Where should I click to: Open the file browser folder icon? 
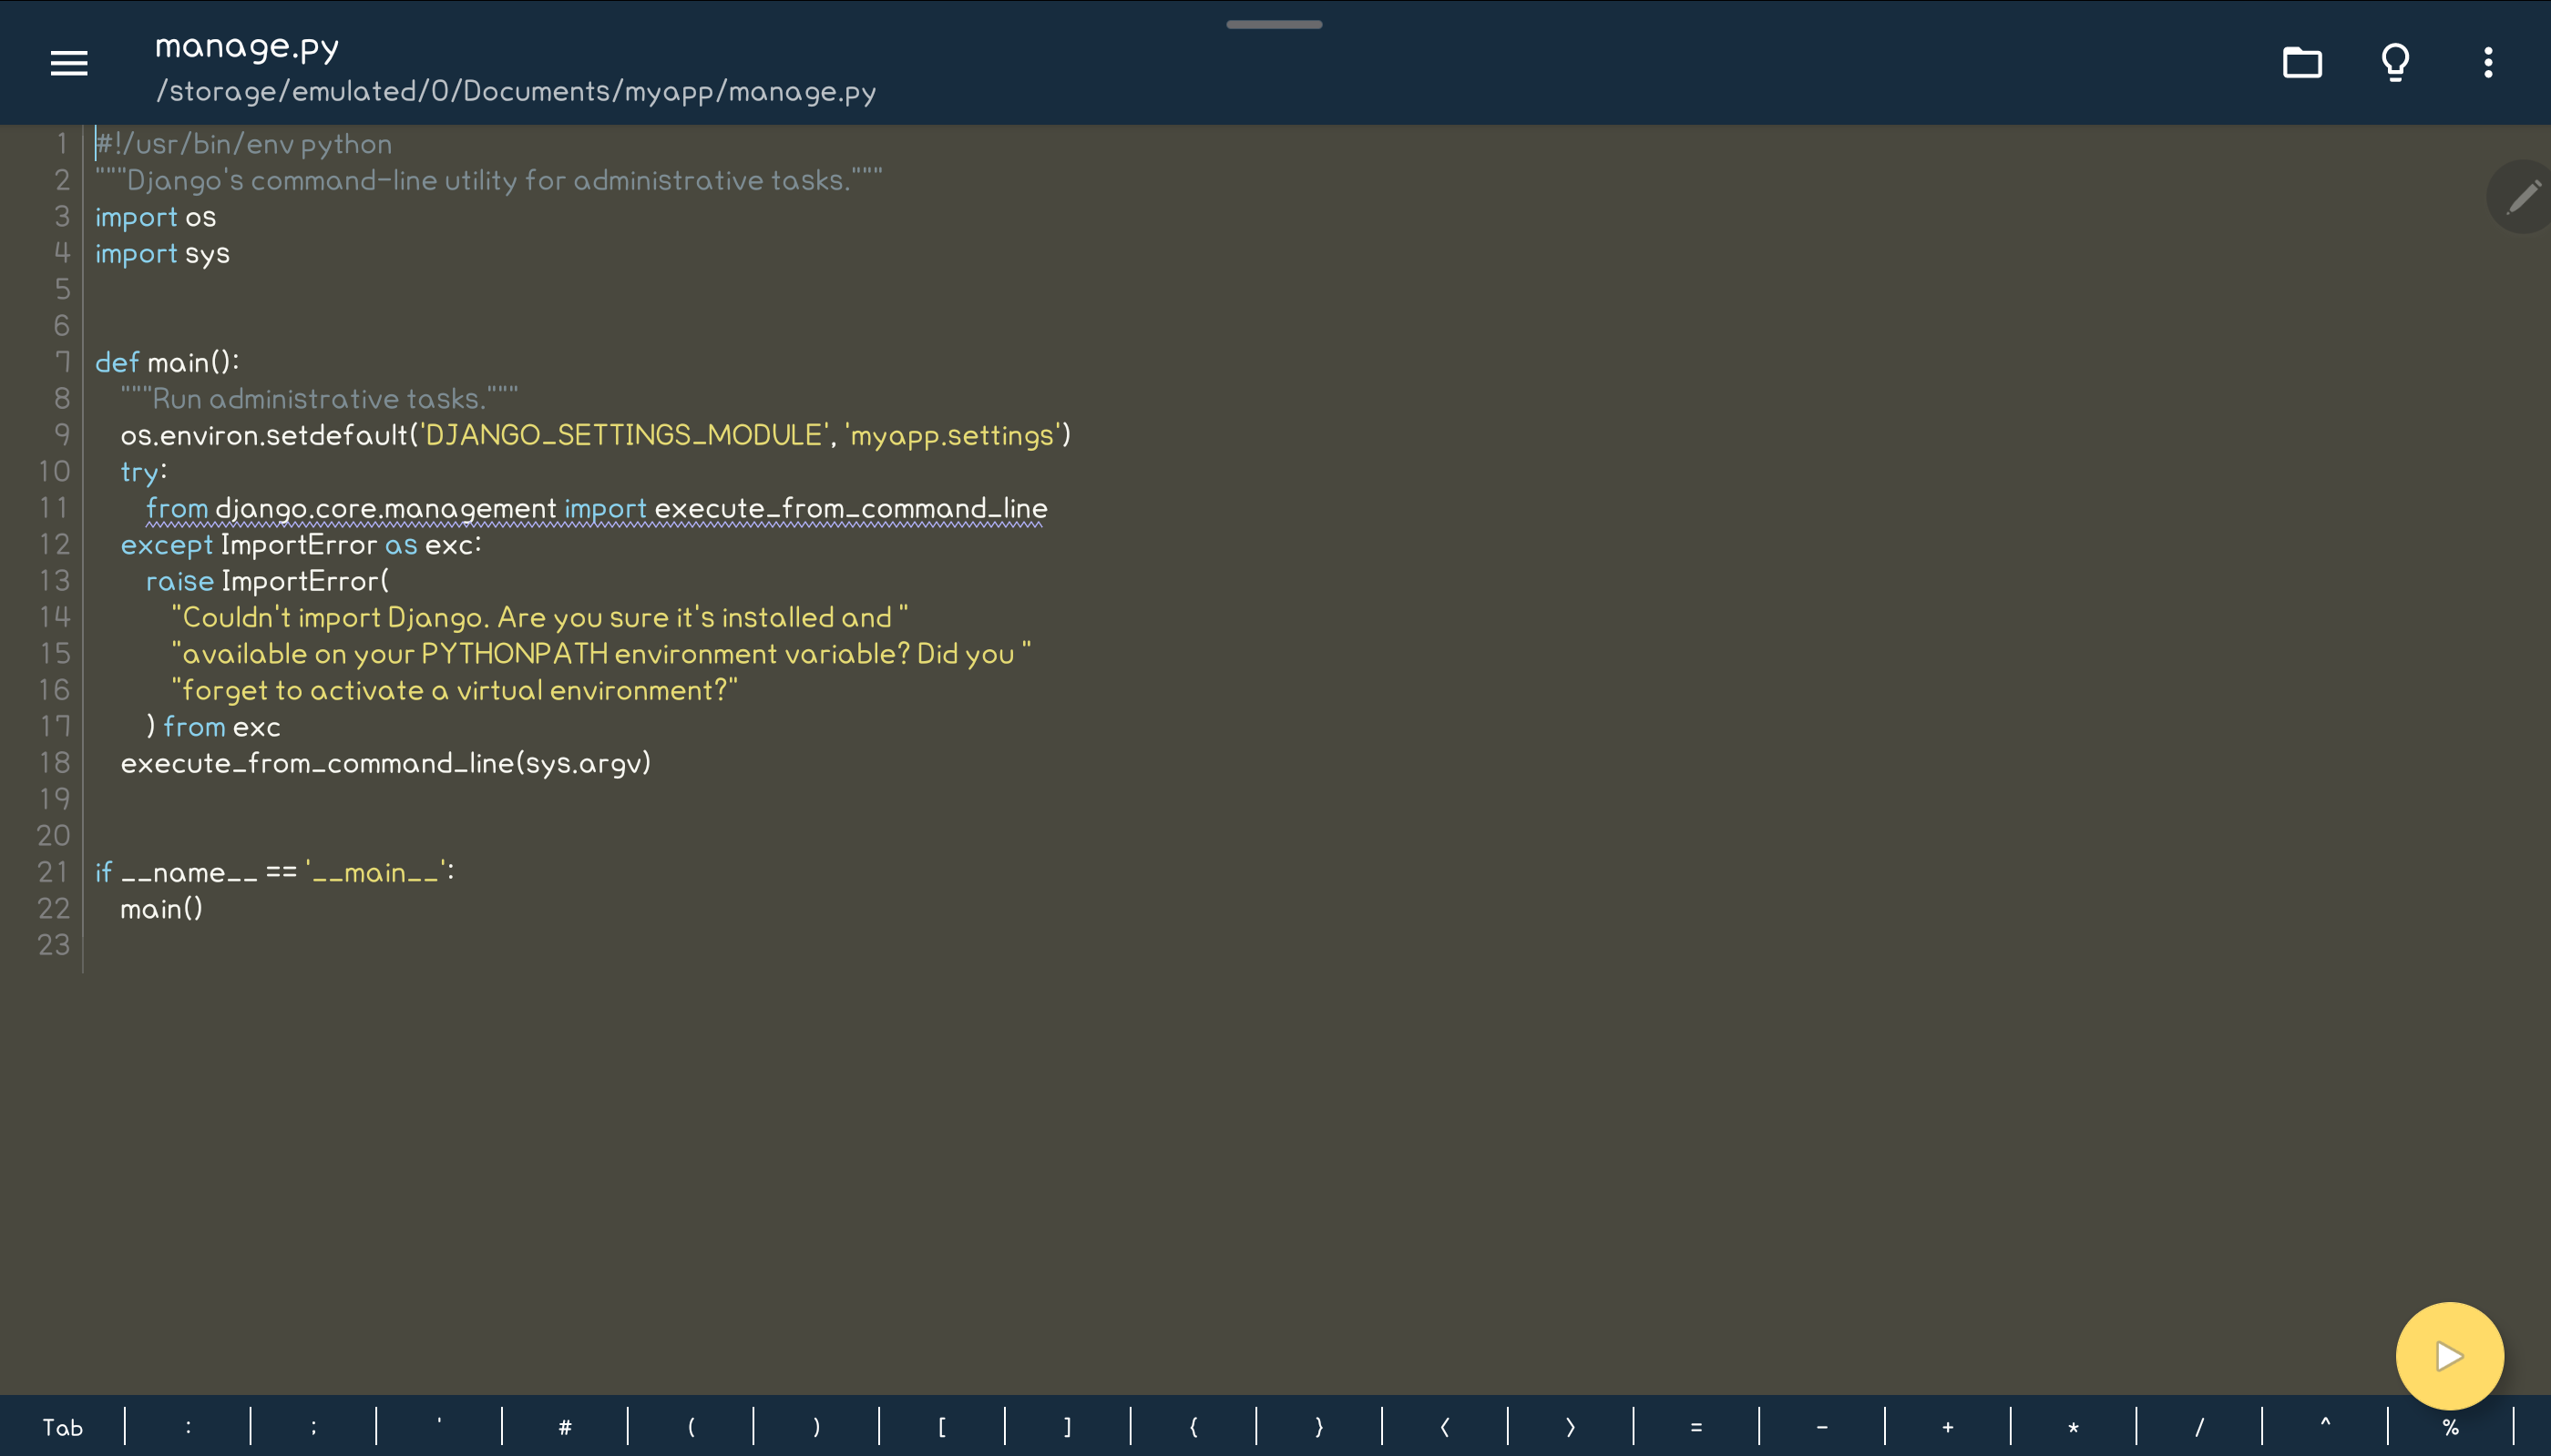(2302, 63)
